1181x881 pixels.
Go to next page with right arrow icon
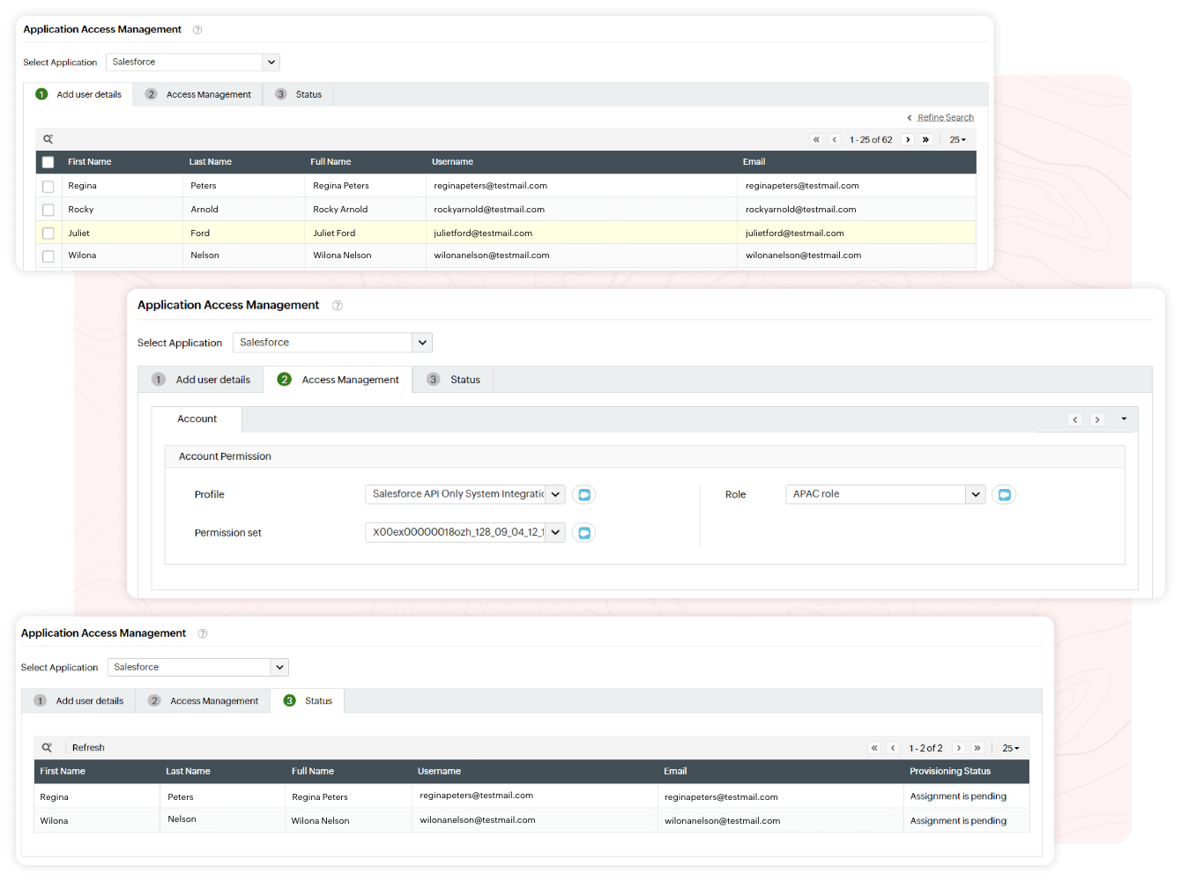pyautogui.click(x=908, y=139)
